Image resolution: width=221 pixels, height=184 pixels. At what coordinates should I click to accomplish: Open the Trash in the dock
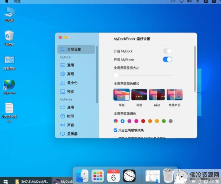click(168, 175)
